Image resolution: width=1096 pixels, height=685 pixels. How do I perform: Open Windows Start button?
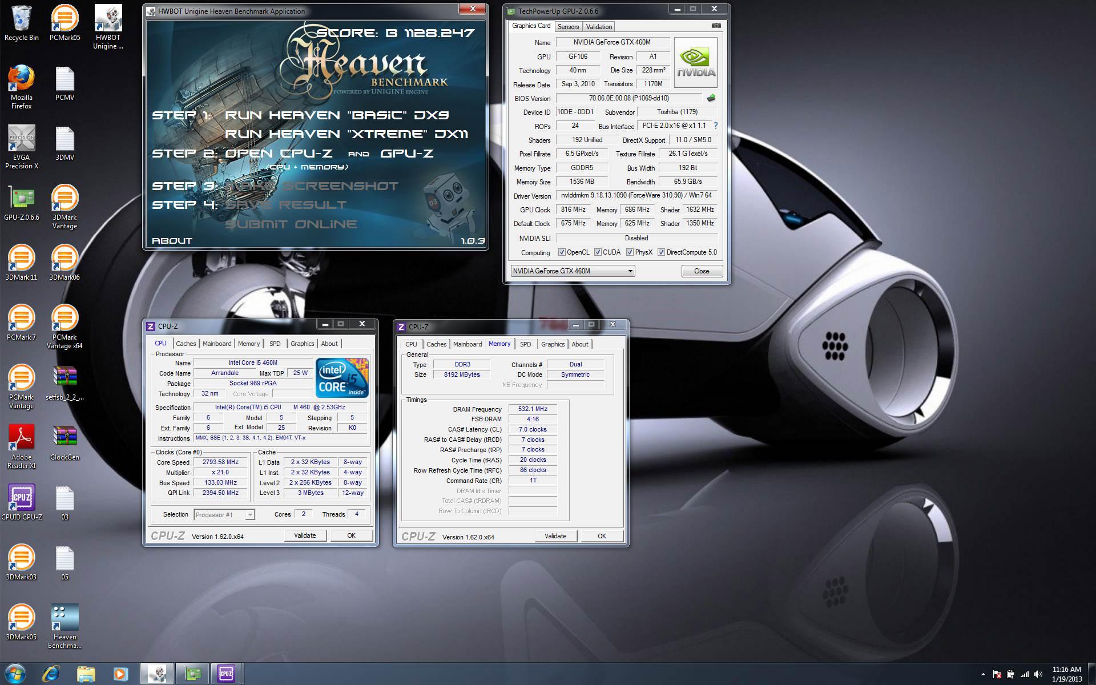(15, 674)
